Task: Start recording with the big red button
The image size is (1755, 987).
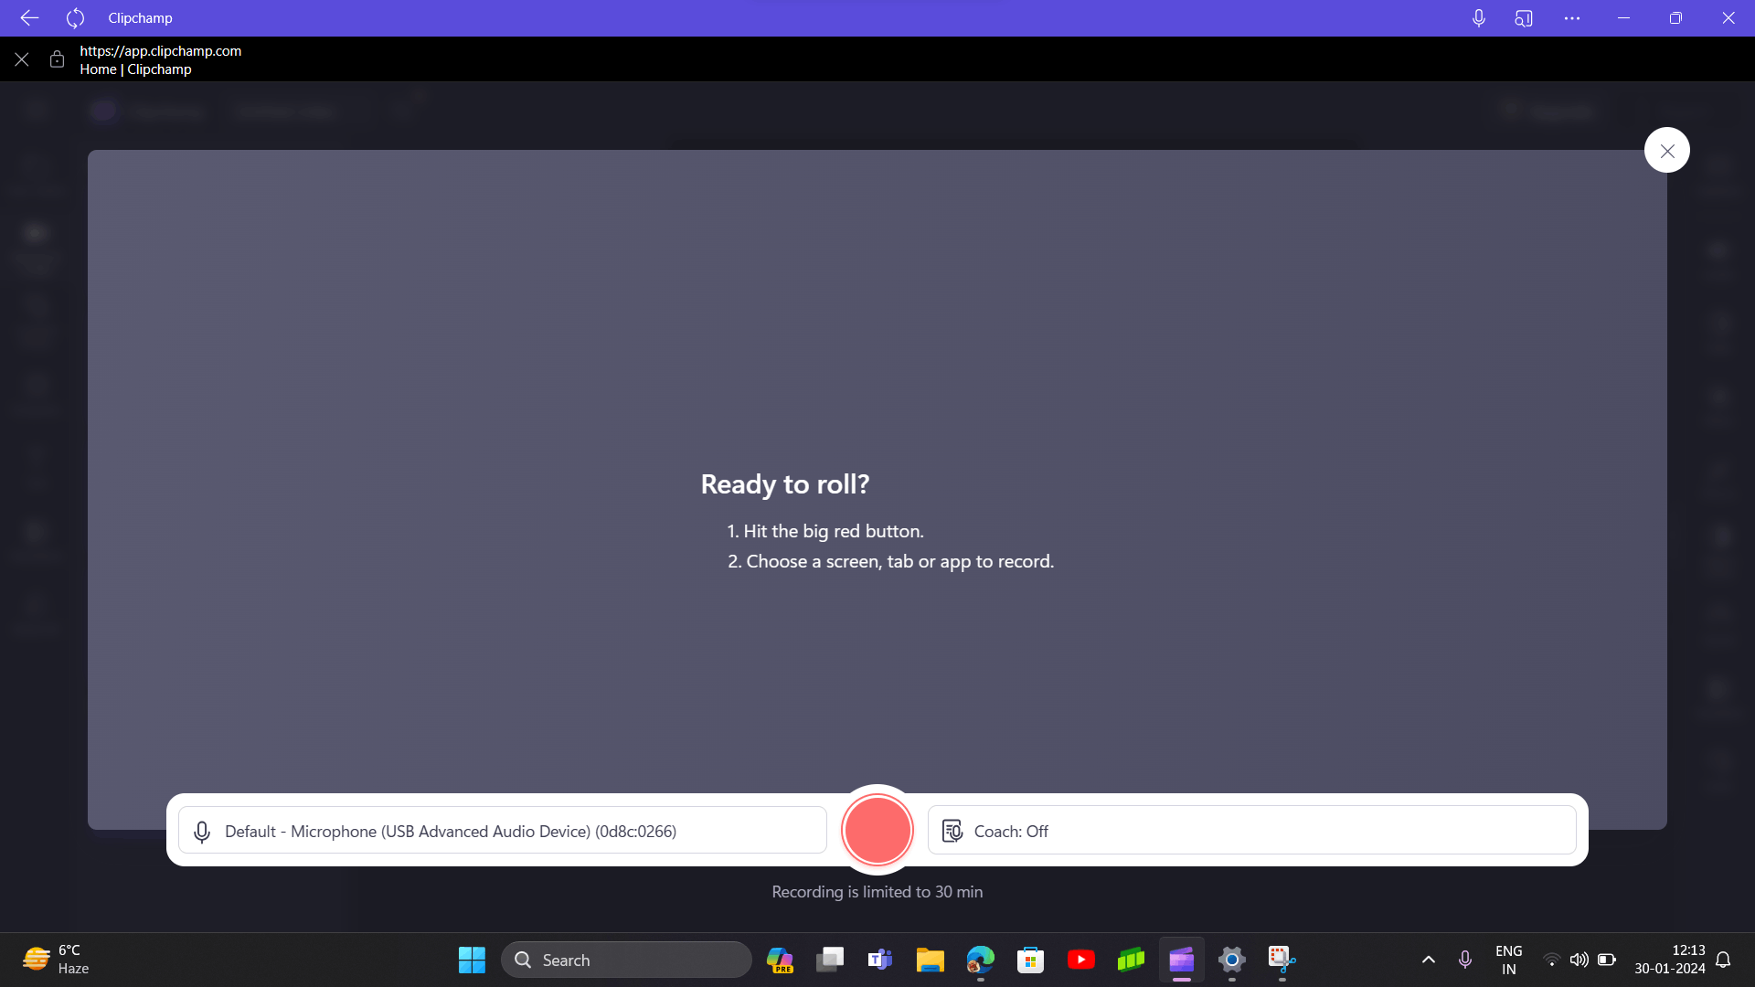Action: (x=877, y=830)
